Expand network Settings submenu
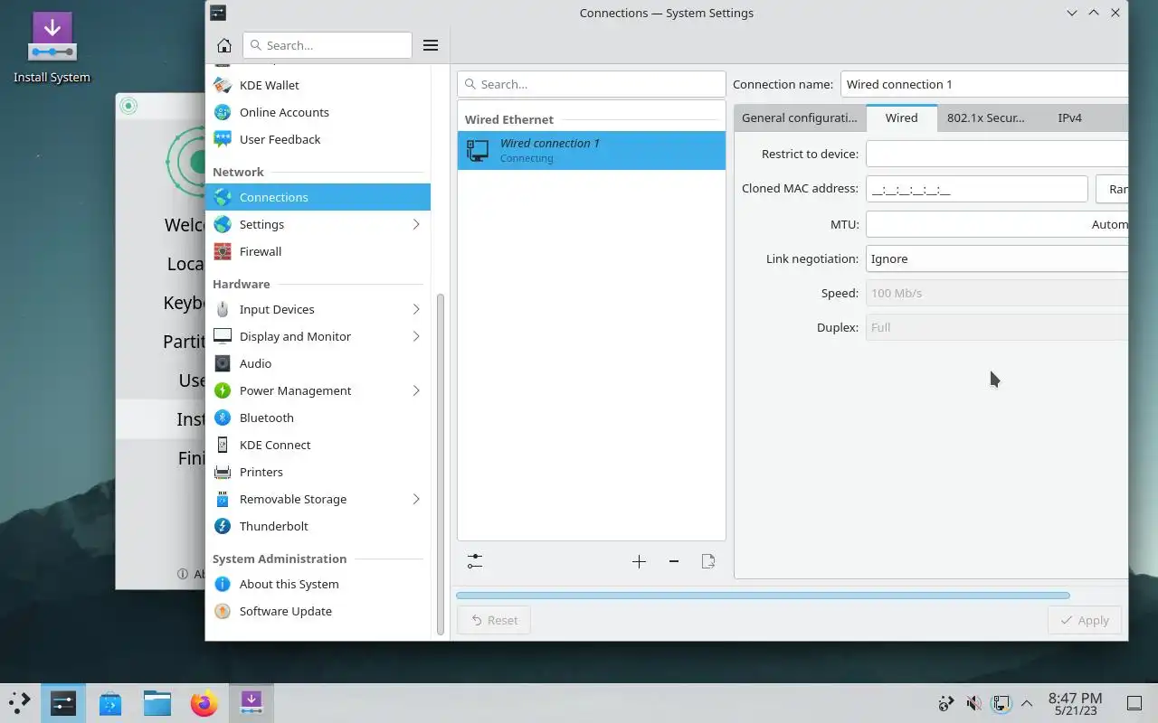 point(416,224)
